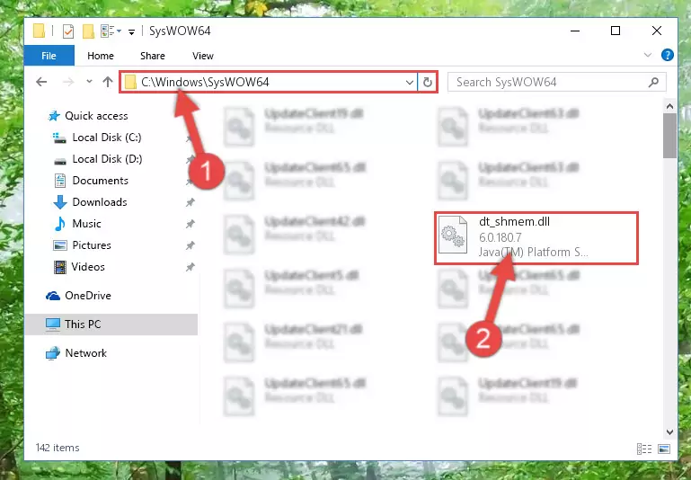Click the Documents page icon
This screenshot has width=691, height=480.
(59, 181)
